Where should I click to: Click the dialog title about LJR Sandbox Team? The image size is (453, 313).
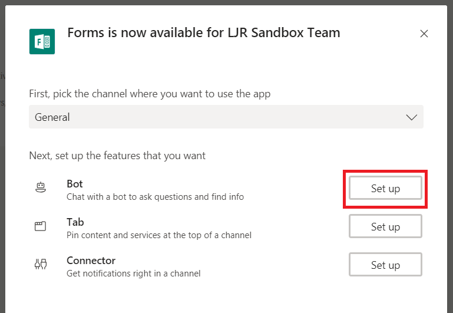(x=204, y=32)
